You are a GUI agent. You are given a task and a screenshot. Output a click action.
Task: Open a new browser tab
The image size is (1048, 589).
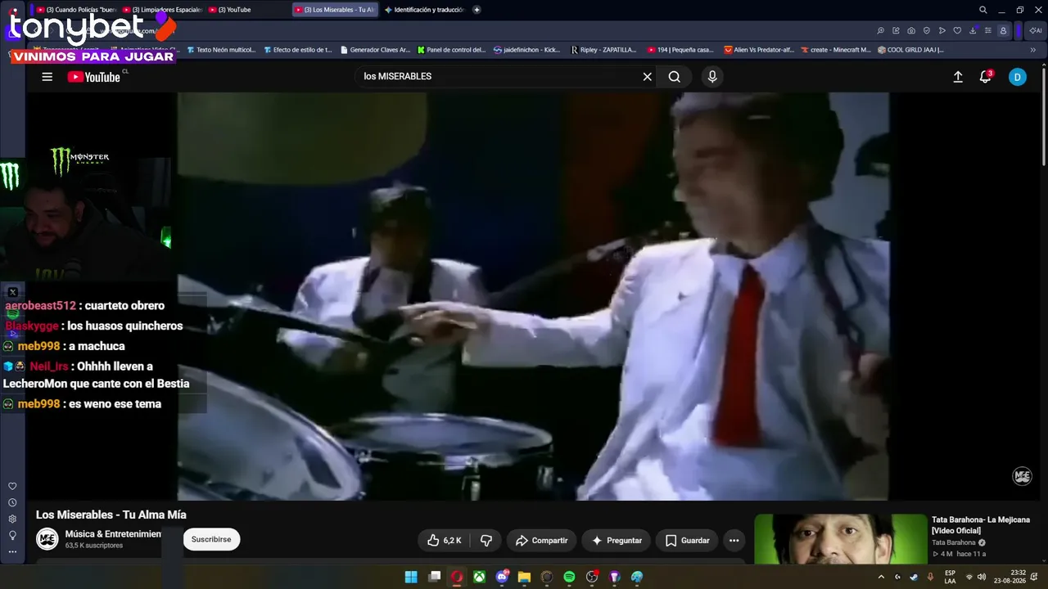(x=477, y=10)
